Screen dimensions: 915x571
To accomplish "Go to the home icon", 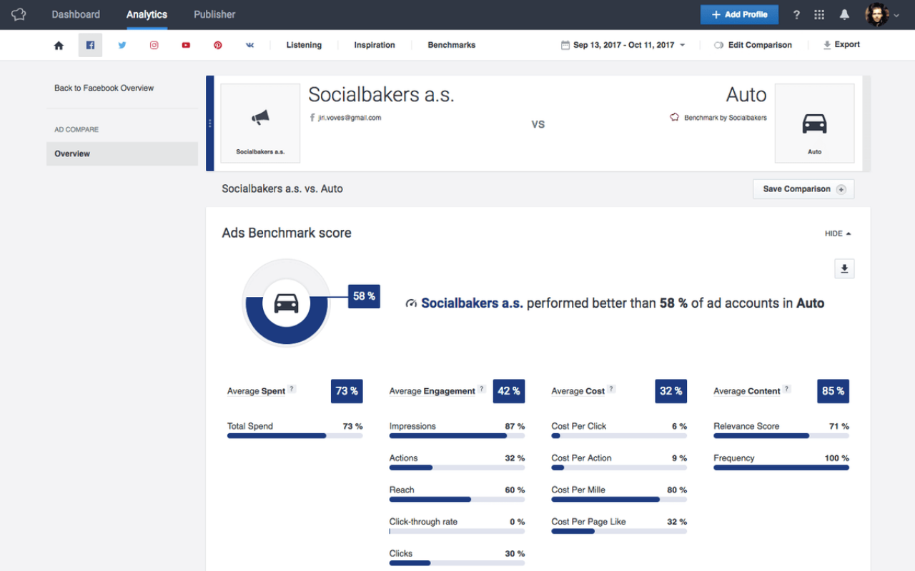I will point(59,45).
